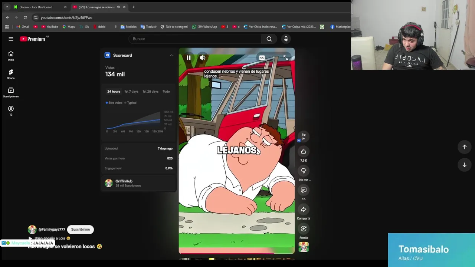Switch to the Stream - Kick Dashboard tab
Image resolution: width=475 pixels, height=267 pixels.
coord(36,7)
